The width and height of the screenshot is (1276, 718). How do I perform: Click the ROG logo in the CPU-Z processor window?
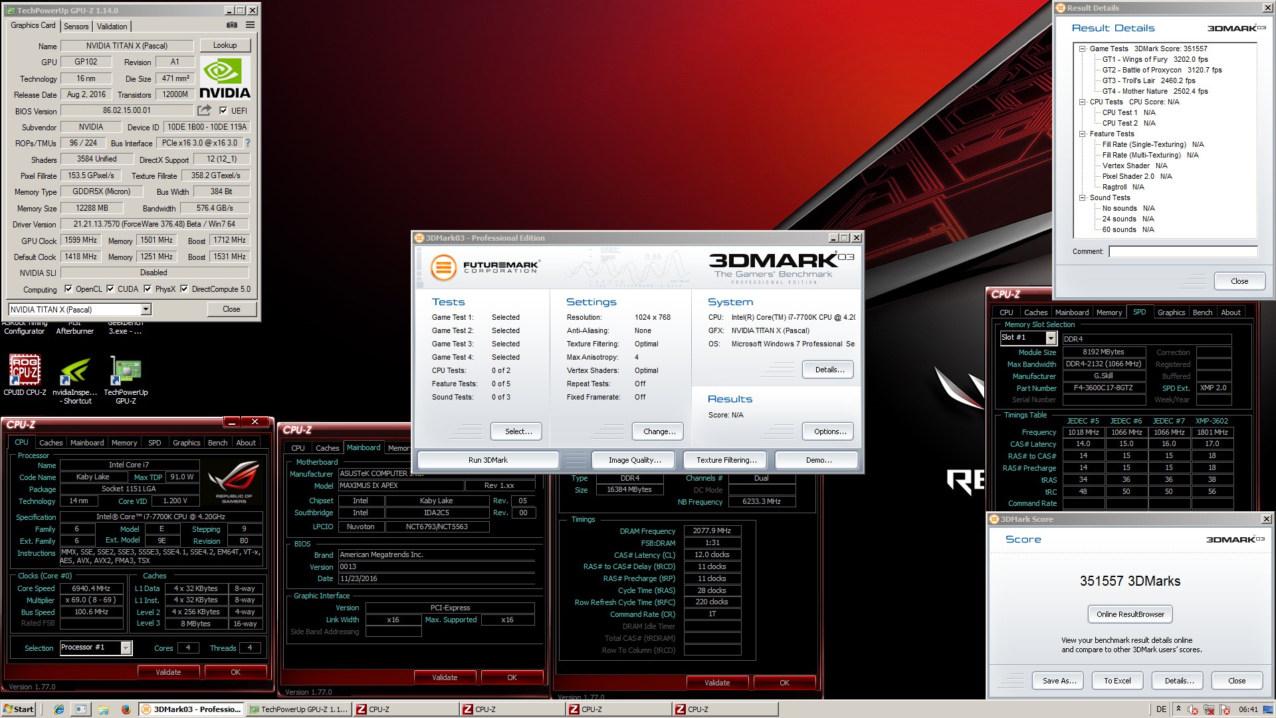click(234, 482)
